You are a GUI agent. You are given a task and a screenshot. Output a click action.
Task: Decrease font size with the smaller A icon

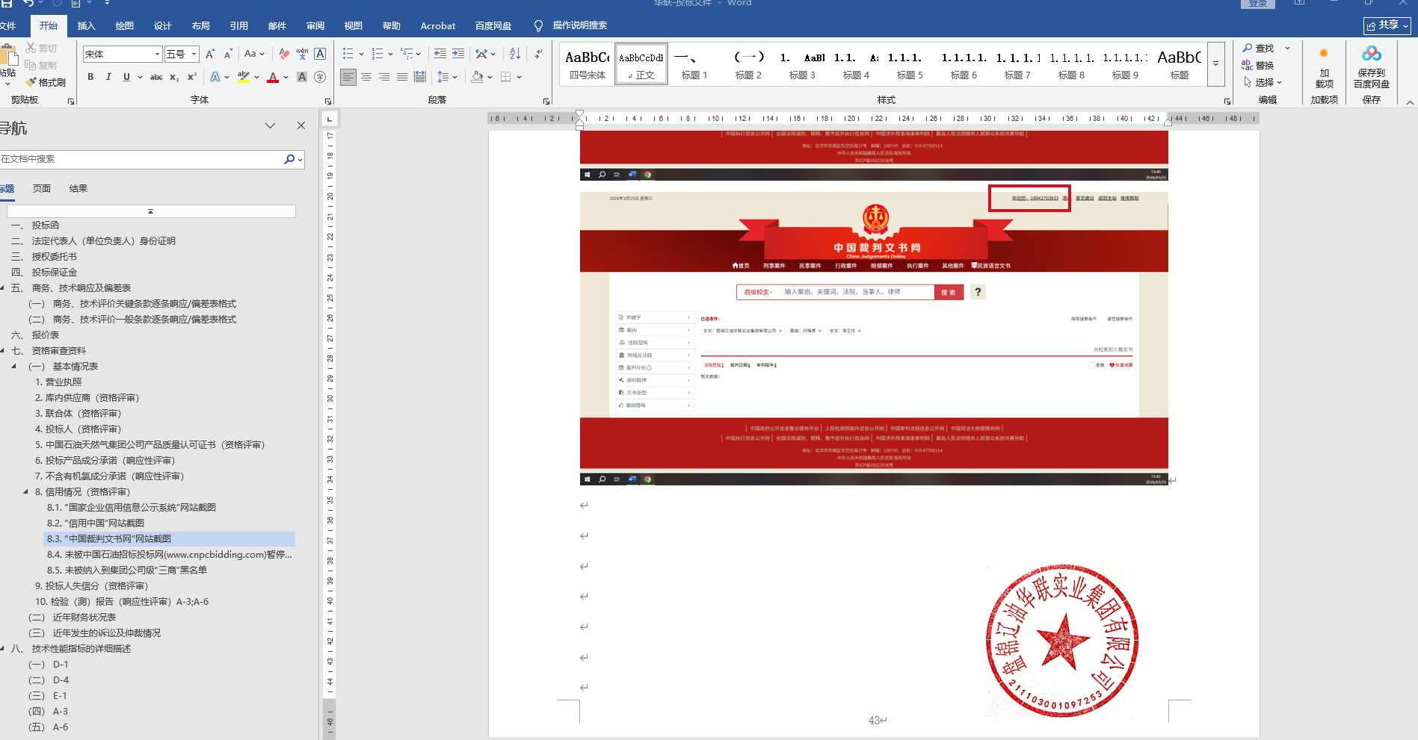[228, 54]
